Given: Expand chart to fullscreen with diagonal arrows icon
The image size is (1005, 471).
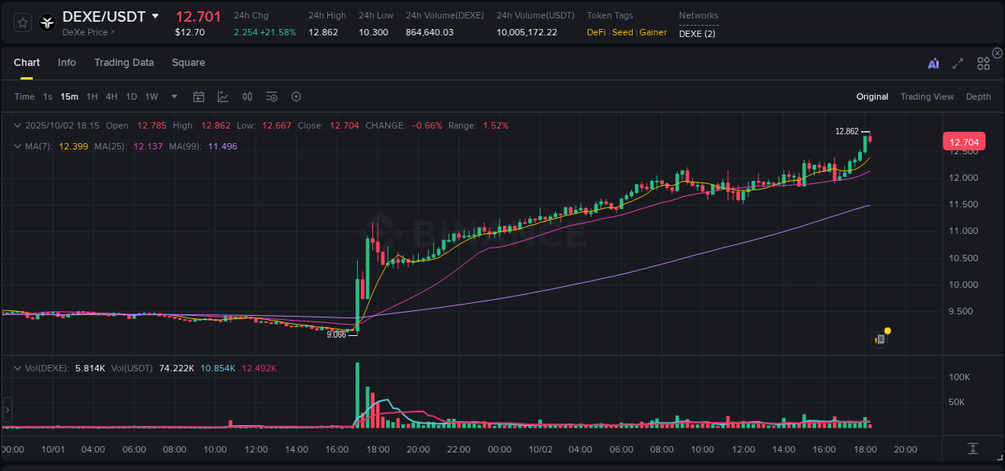Looking at the screenshot, I should click(x=958, y=63).
